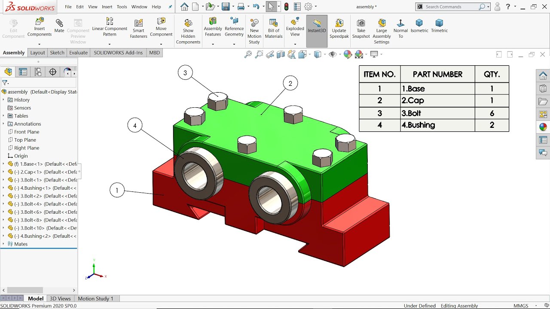The width and height of the screenshot is (550, 309).
Task: Select the Front Plane item
Action: click(x=27, y=132)
